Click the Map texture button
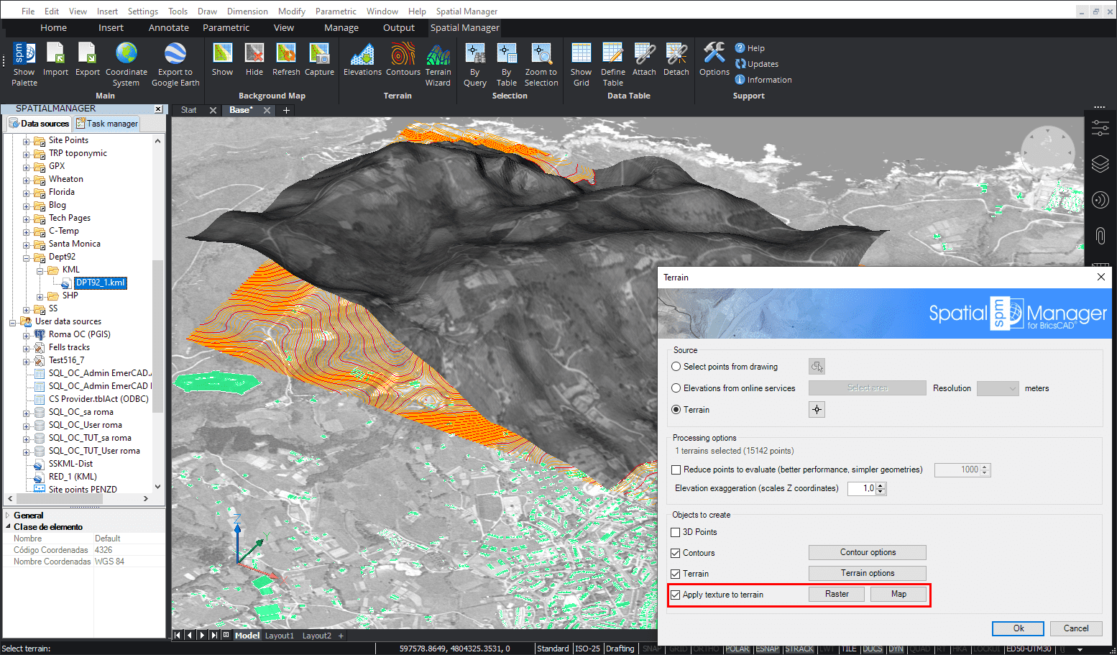 pyautogui.click(x=898, y=594)
